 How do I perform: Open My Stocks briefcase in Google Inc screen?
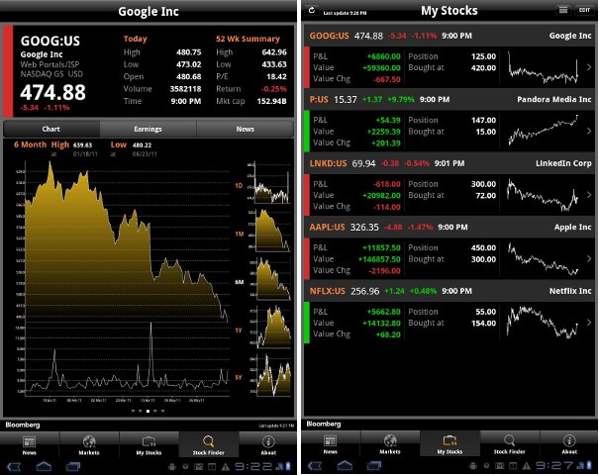[149, 445]
